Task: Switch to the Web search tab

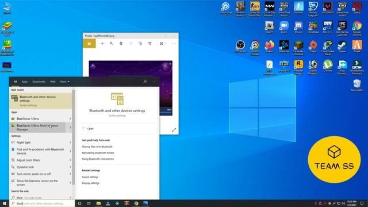Action: click(53, 82)
